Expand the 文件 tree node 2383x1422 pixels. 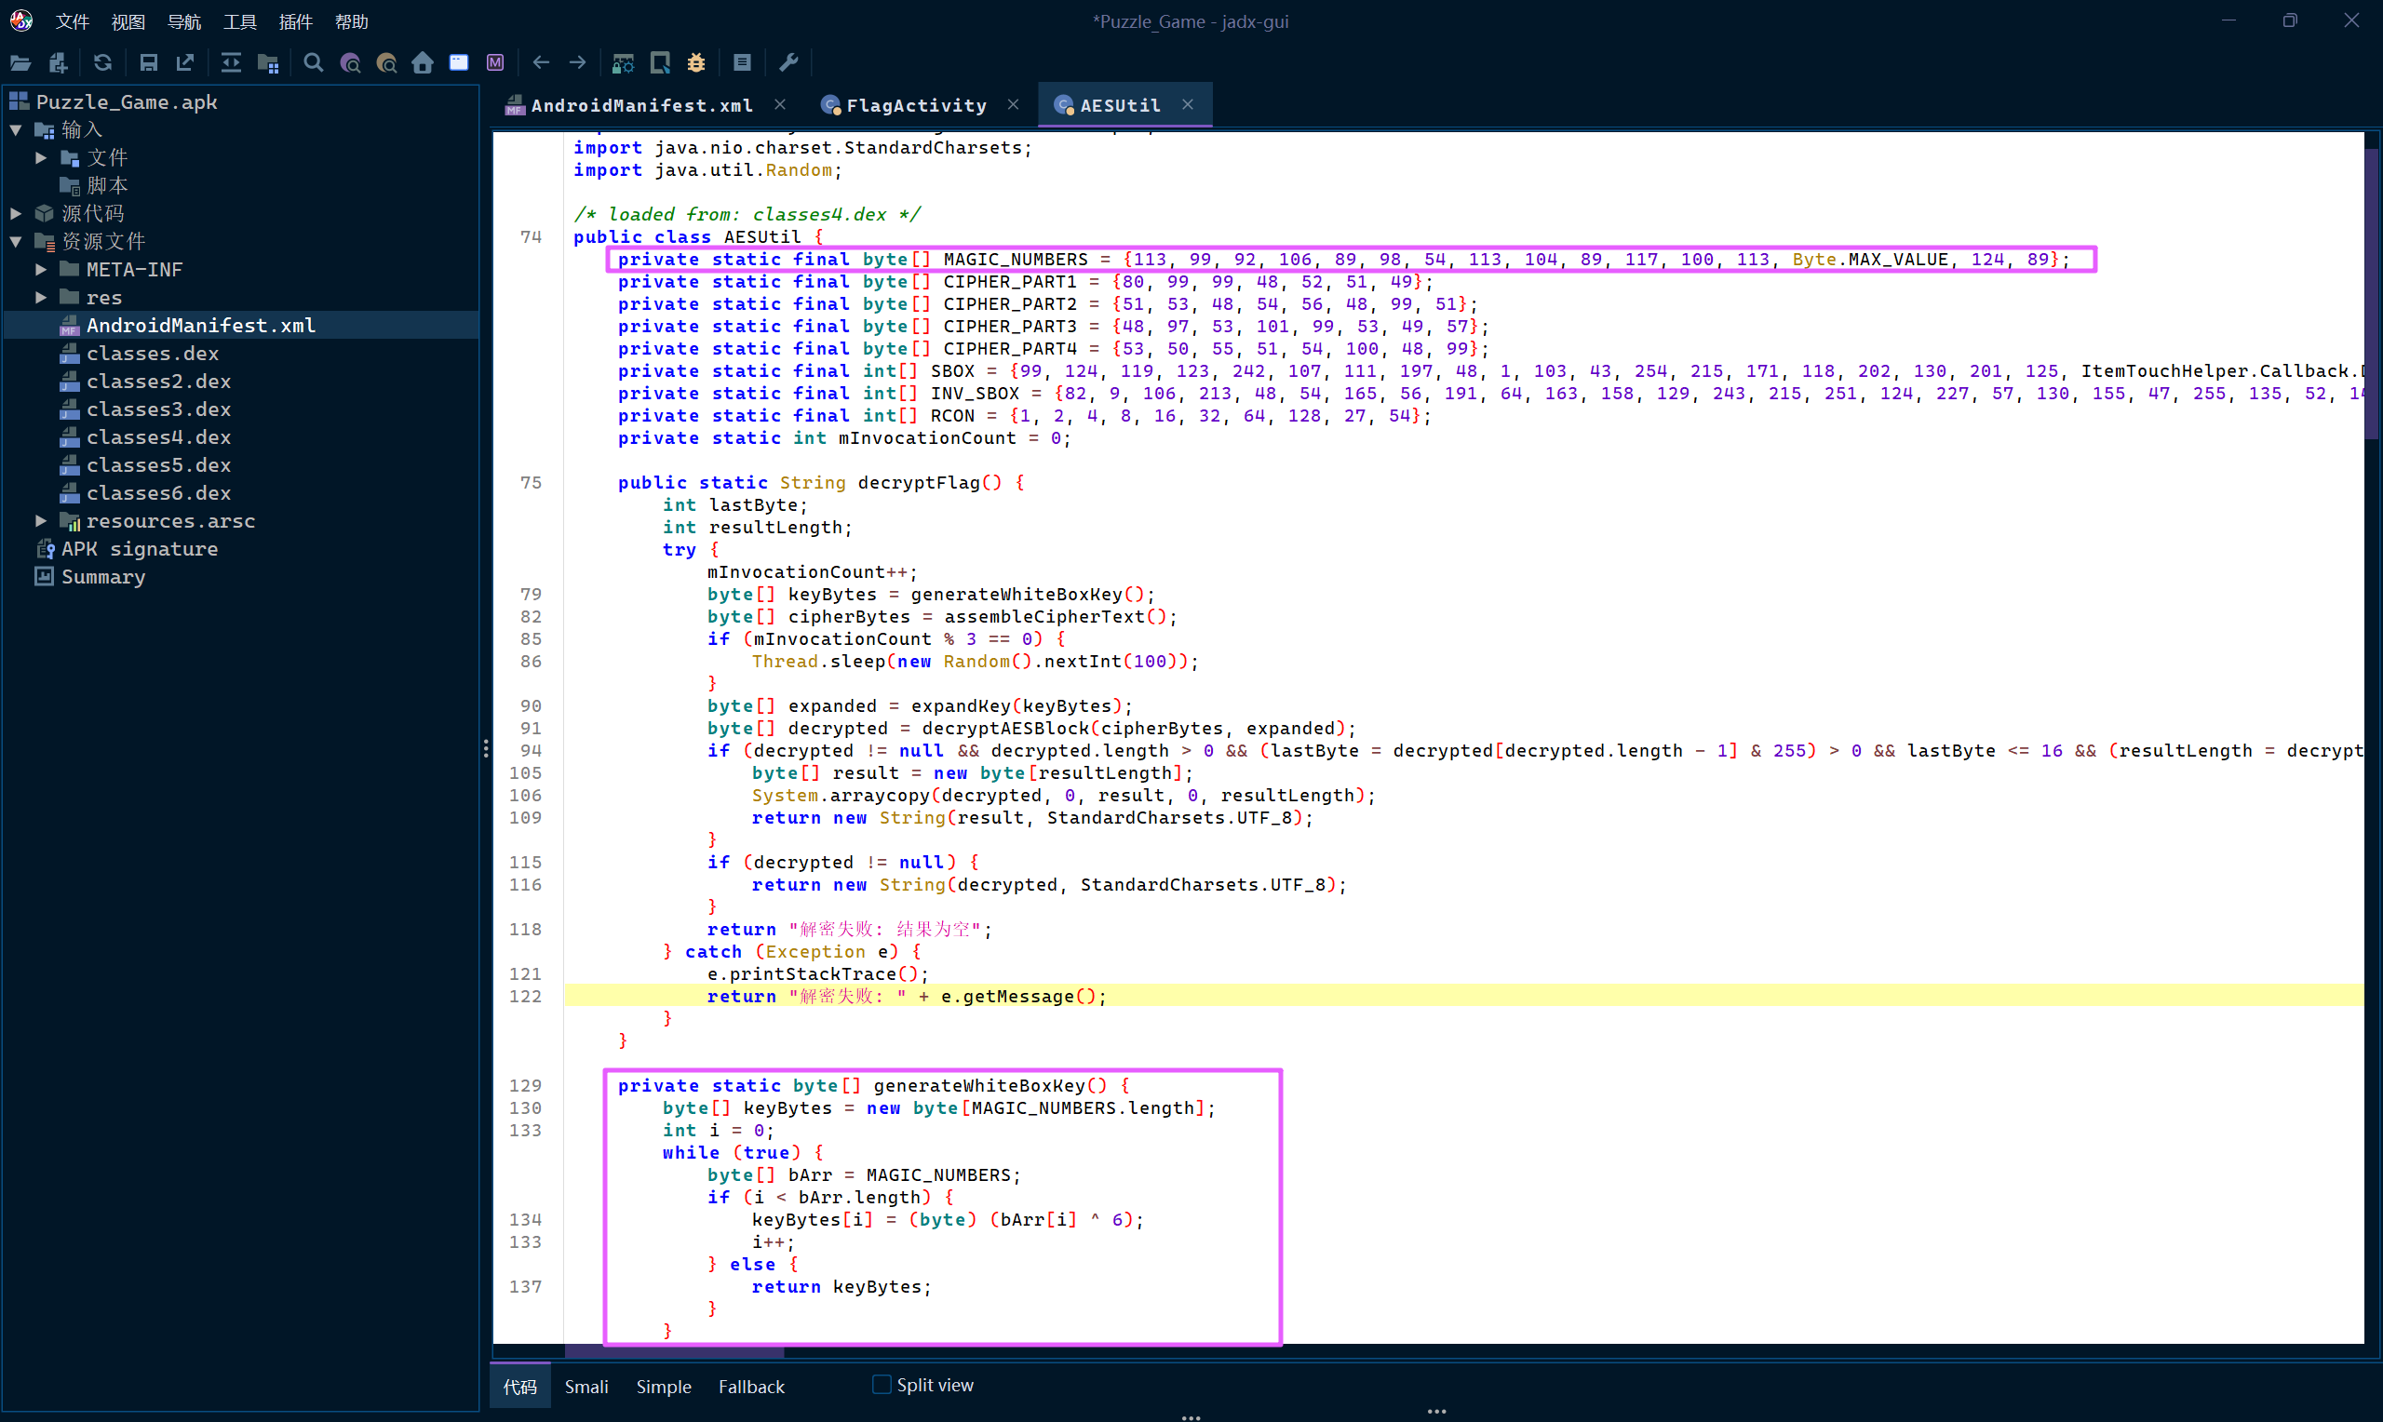click(41, 157)
